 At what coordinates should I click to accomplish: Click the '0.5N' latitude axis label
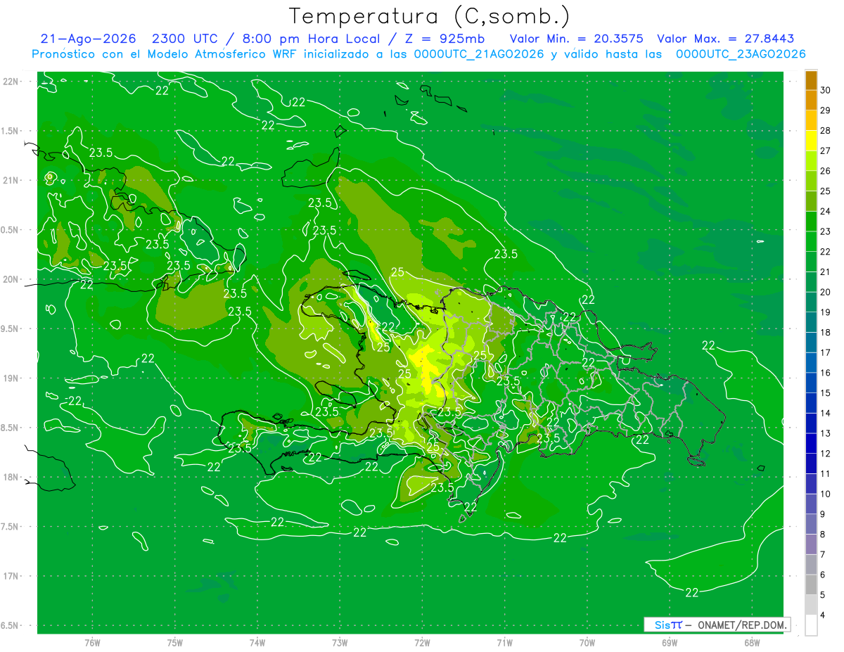pos(10,230)
